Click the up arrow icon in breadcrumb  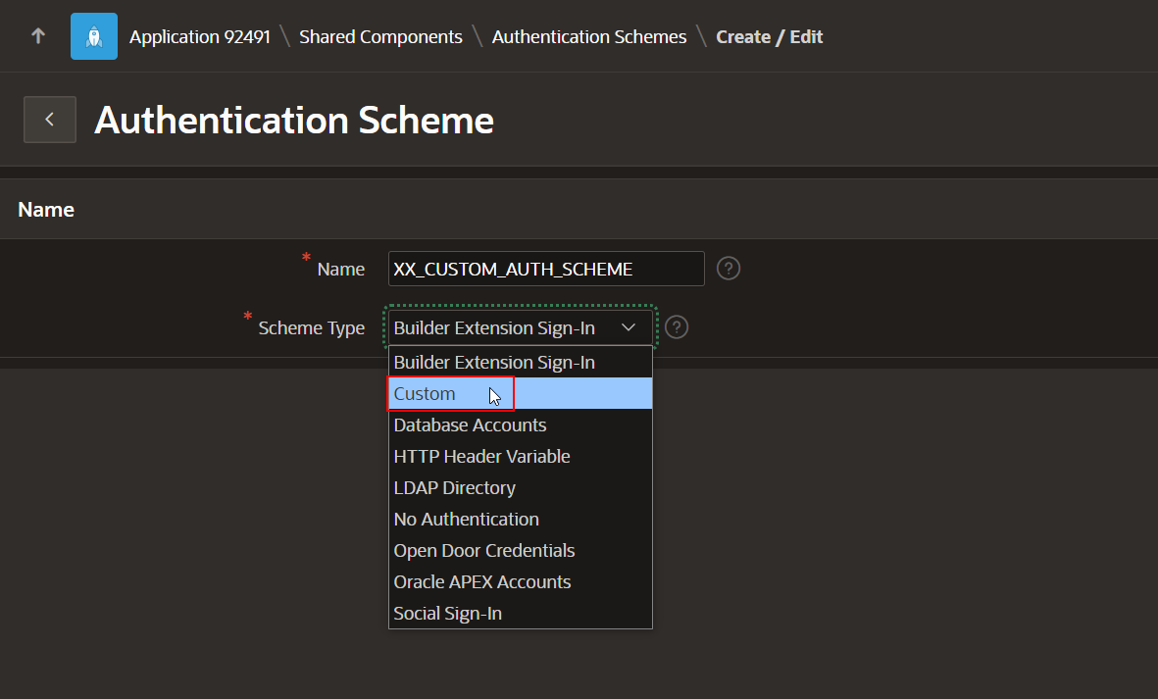[38, 35]
